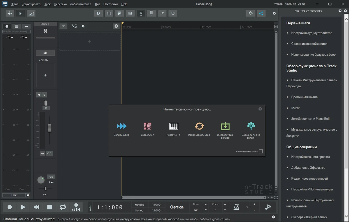349x222 pixels.
Task: Lower the Ключ key with the down arrow
Action: point(225,210)
